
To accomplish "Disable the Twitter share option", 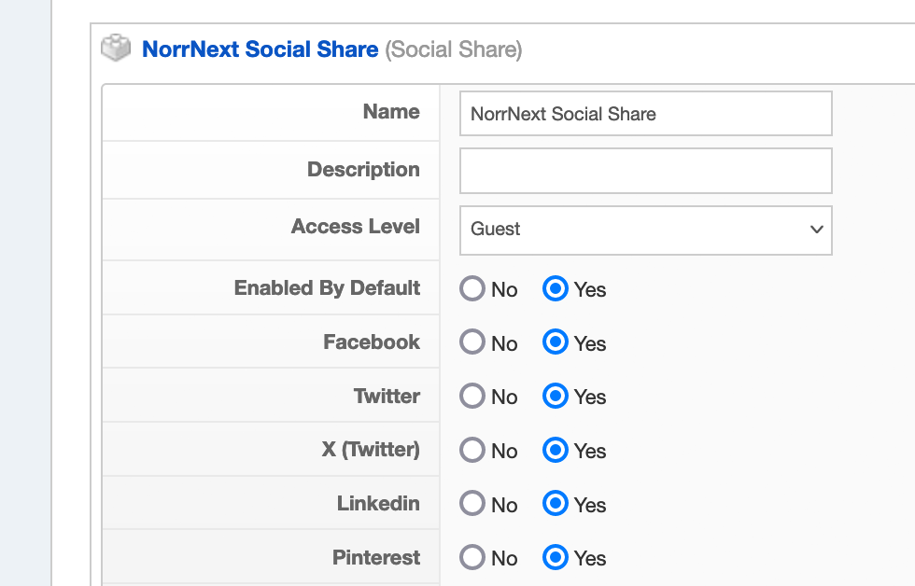I will [x=472, y=397].
